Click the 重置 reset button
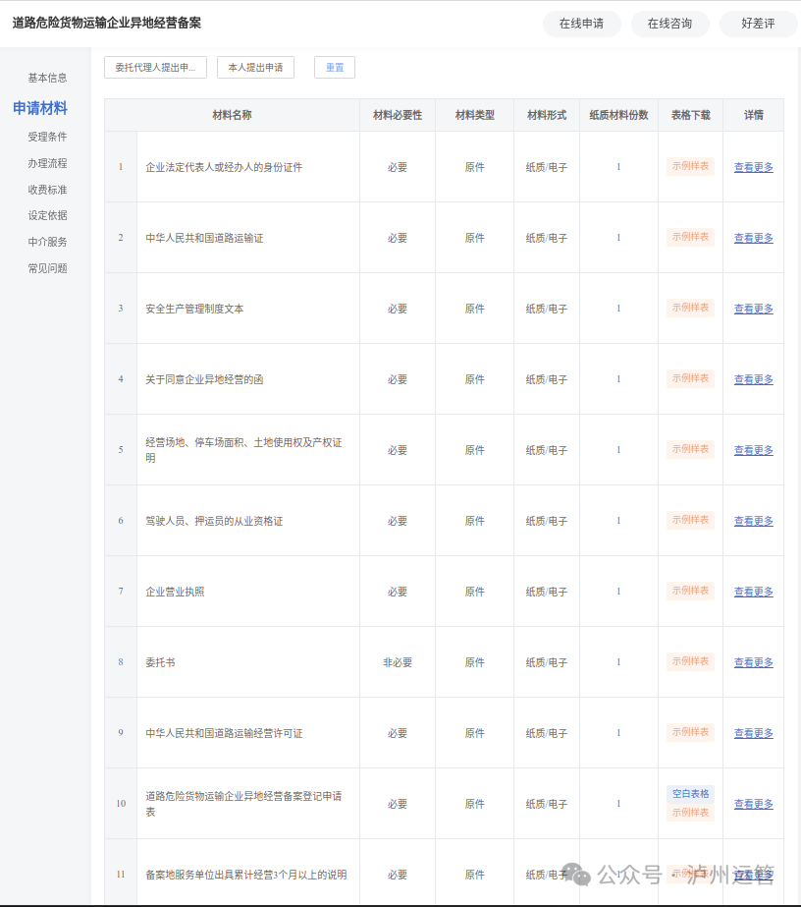 [335, 67]
